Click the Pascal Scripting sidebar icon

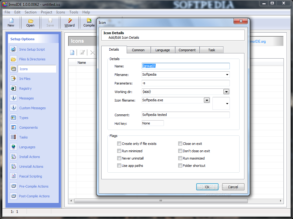[x=13, y=176]
